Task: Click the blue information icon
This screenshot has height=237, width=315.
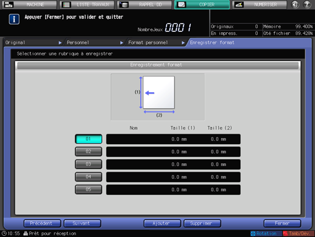Action: (14, 19)
